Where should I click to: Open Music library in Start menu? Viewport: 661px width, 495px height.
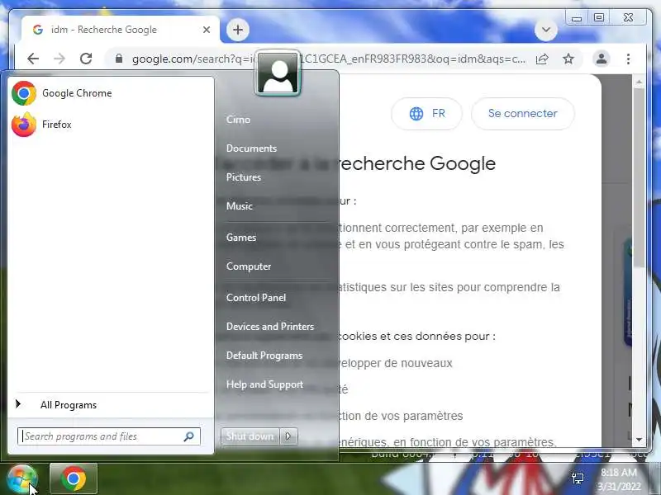[240, 206]
